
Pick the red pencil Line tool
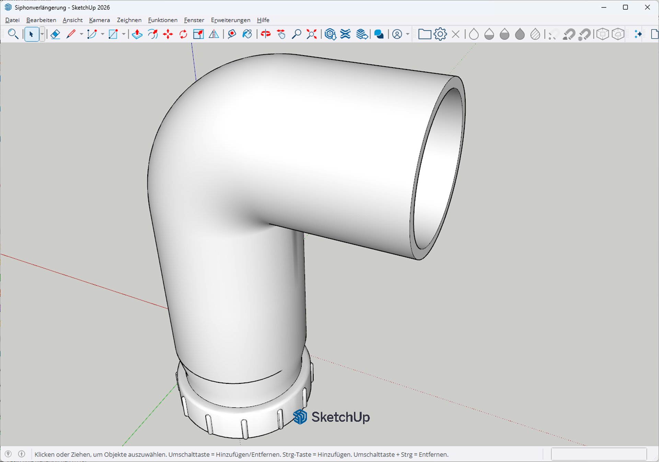coord(71,34)
